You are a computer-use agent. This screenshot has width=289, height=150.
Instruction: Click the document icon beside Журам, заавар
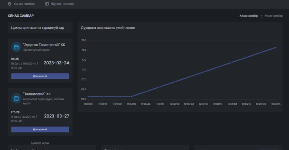47,4
